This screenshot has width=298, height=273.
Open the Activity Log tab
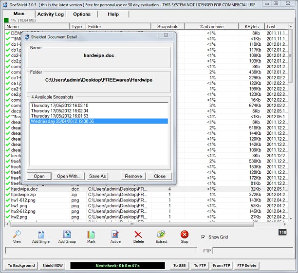tap(50, 14)
